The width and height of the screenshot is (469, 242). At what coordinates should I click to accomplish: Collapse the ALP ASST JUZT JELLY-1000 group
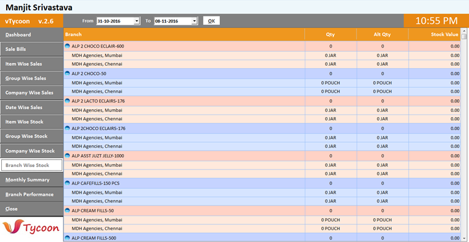tap(67, 156)
